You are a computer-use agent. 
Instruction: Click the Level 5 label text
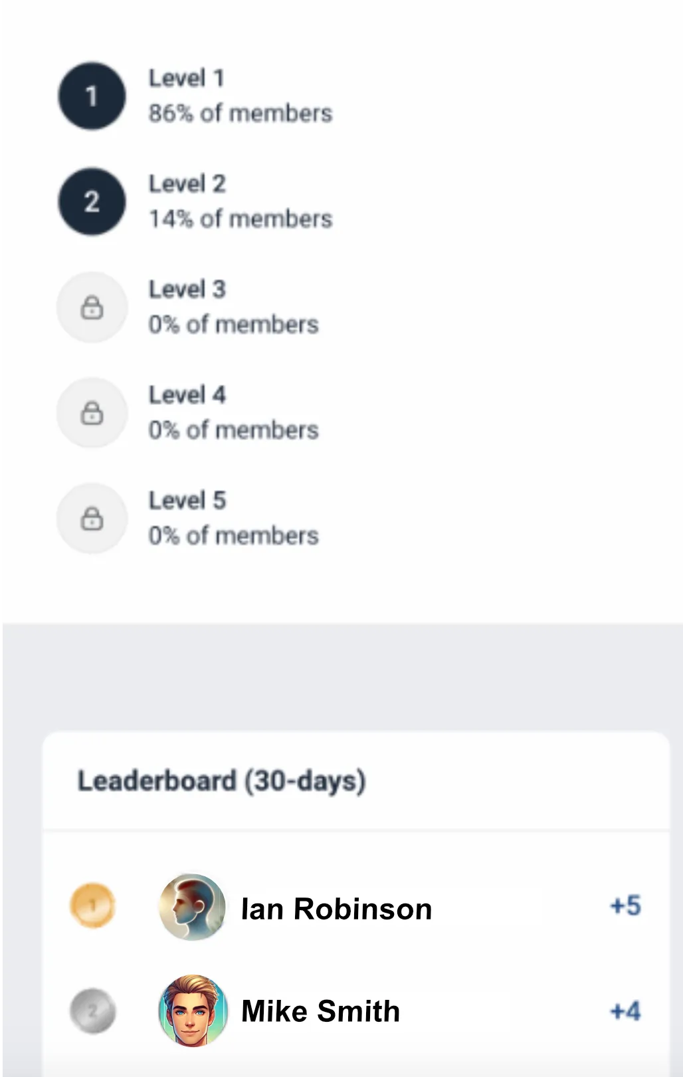(x=187, y=500)
